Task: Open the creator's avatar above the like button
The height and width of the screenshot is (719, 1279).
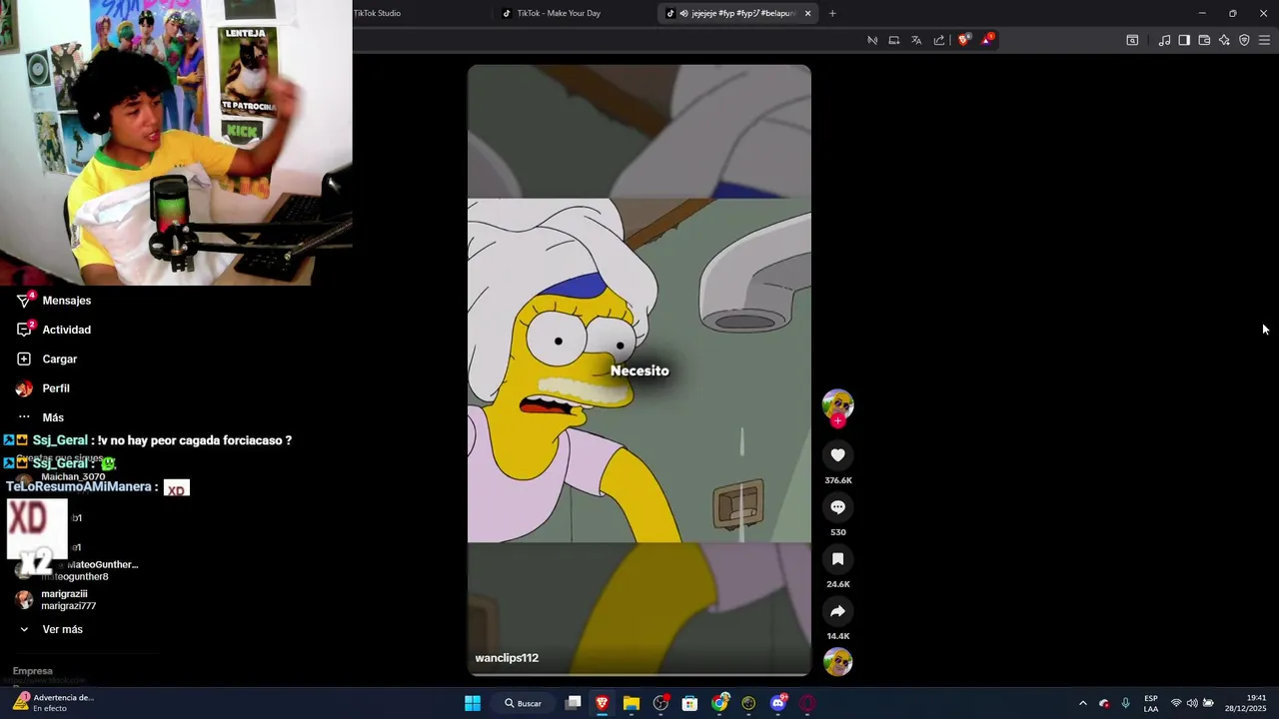Action: (837, 403)
